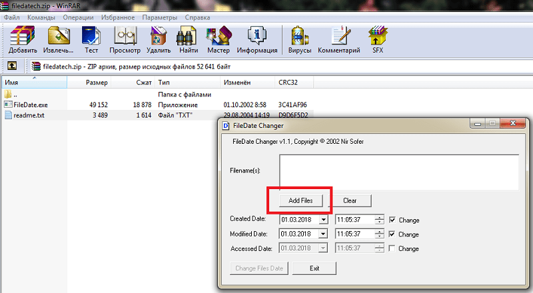Launch the Мастер (Wizard) icon
533x293 pixels.
coord(219,36)
